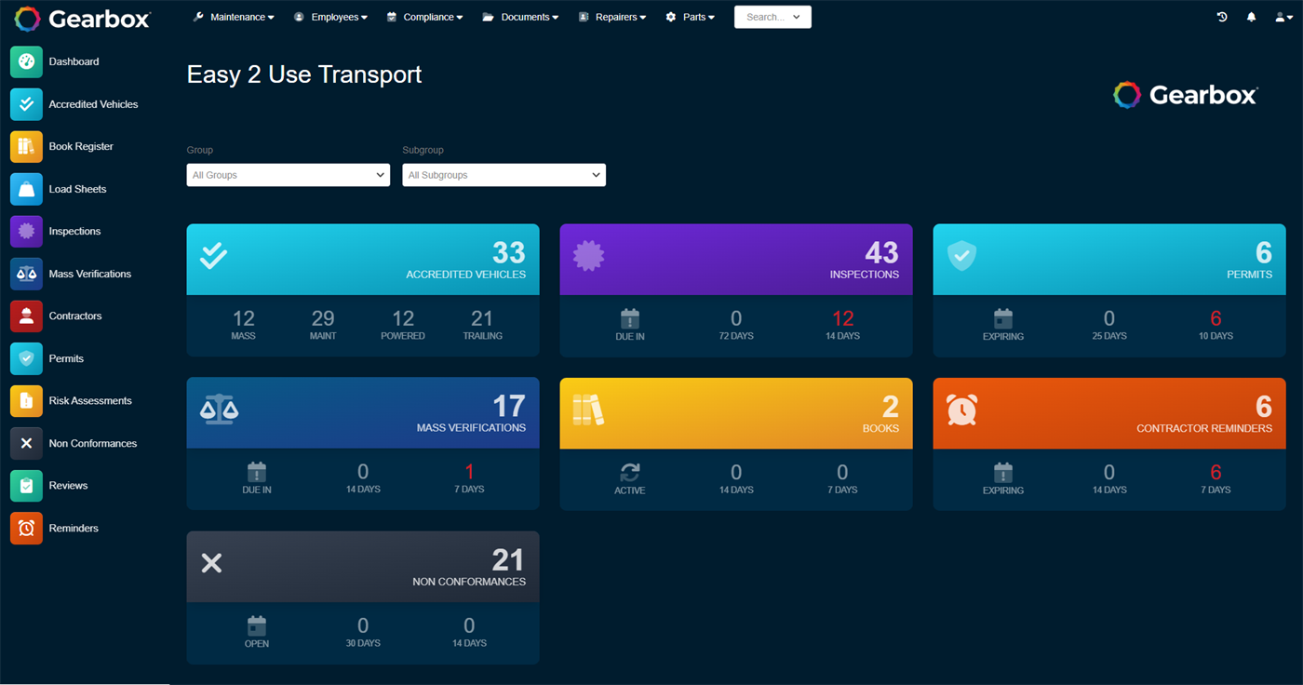
Task: Open the Permits shield icon in sidebar
Action: coord(26,358)
